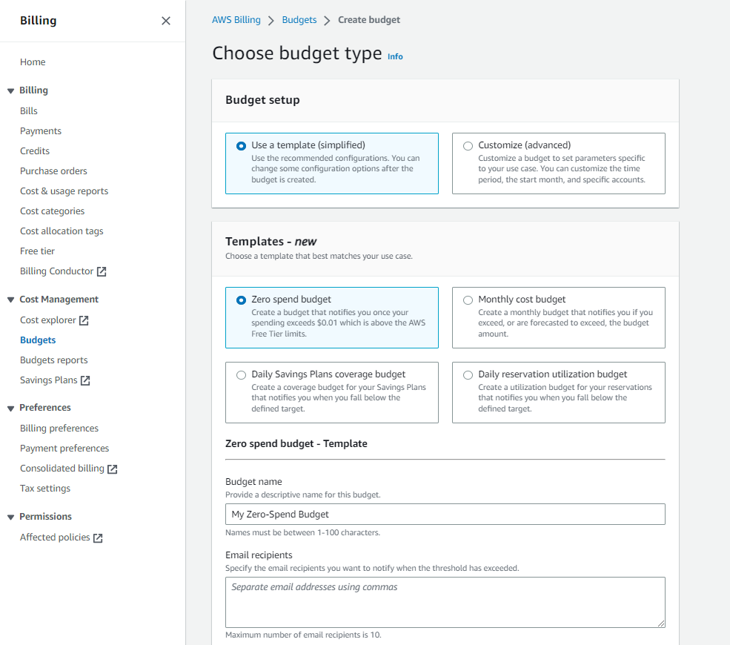730x645 pixels.
Task: Collapse the Preferences sidebar section
Action: pos(10,408)
